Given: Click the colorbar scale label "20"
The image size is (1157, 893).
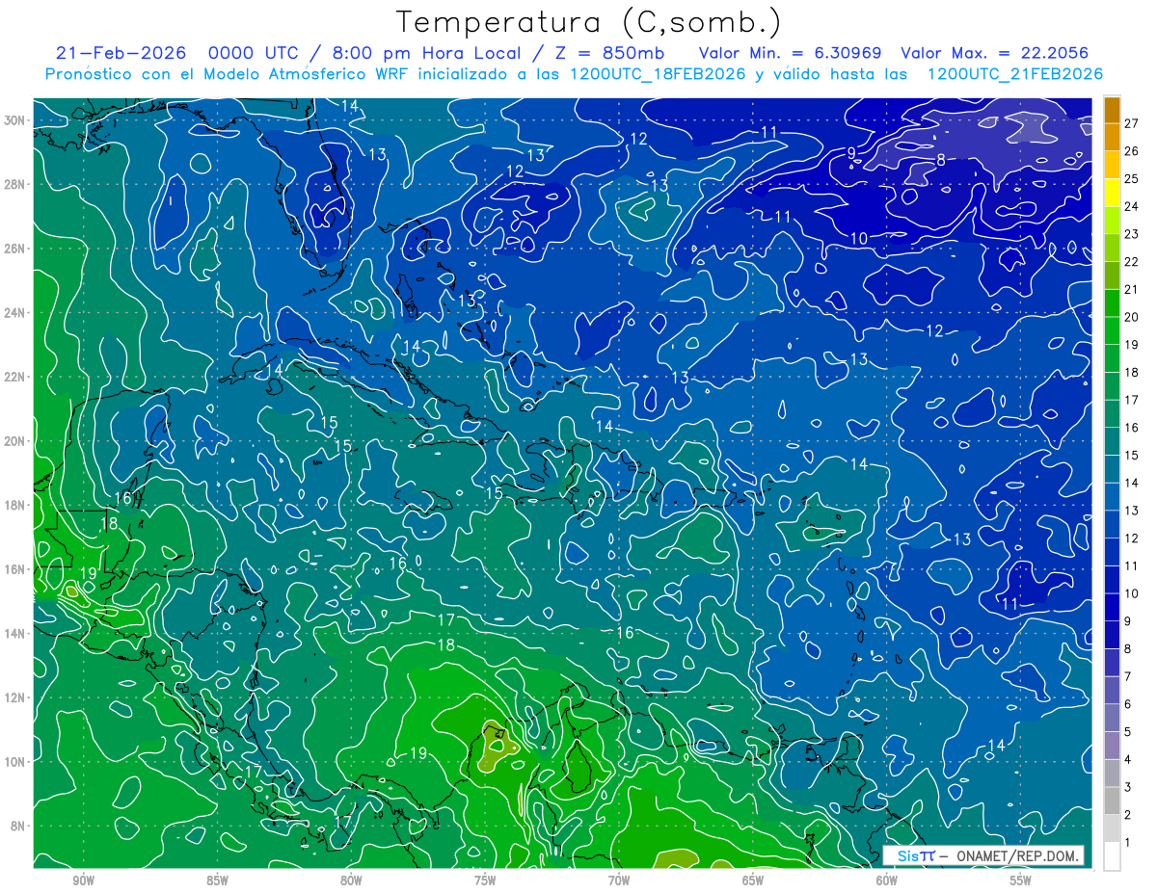Looking at the screenshot, I should pyautogui.click(x=1131, y=317).
